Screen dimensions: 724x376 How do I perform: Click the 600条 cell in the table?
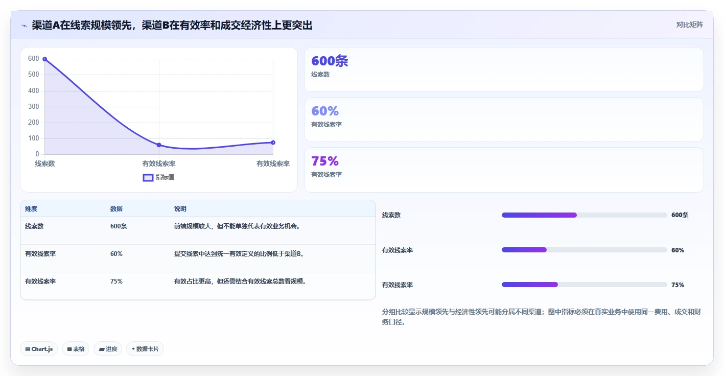tap(119, 226)
